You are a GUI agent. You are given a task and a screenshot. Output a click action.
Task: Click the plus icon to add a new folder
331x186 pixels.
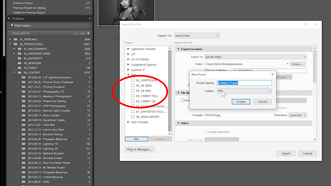90,18
